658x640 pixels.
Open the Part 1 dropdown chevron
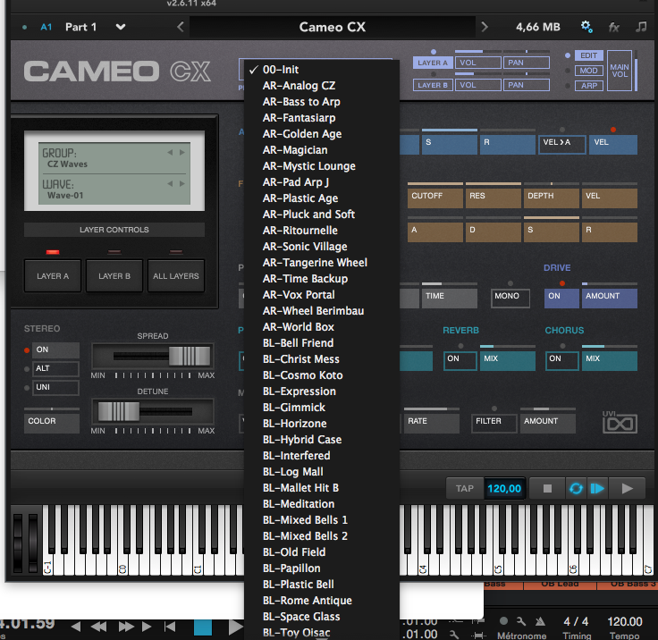121,28
